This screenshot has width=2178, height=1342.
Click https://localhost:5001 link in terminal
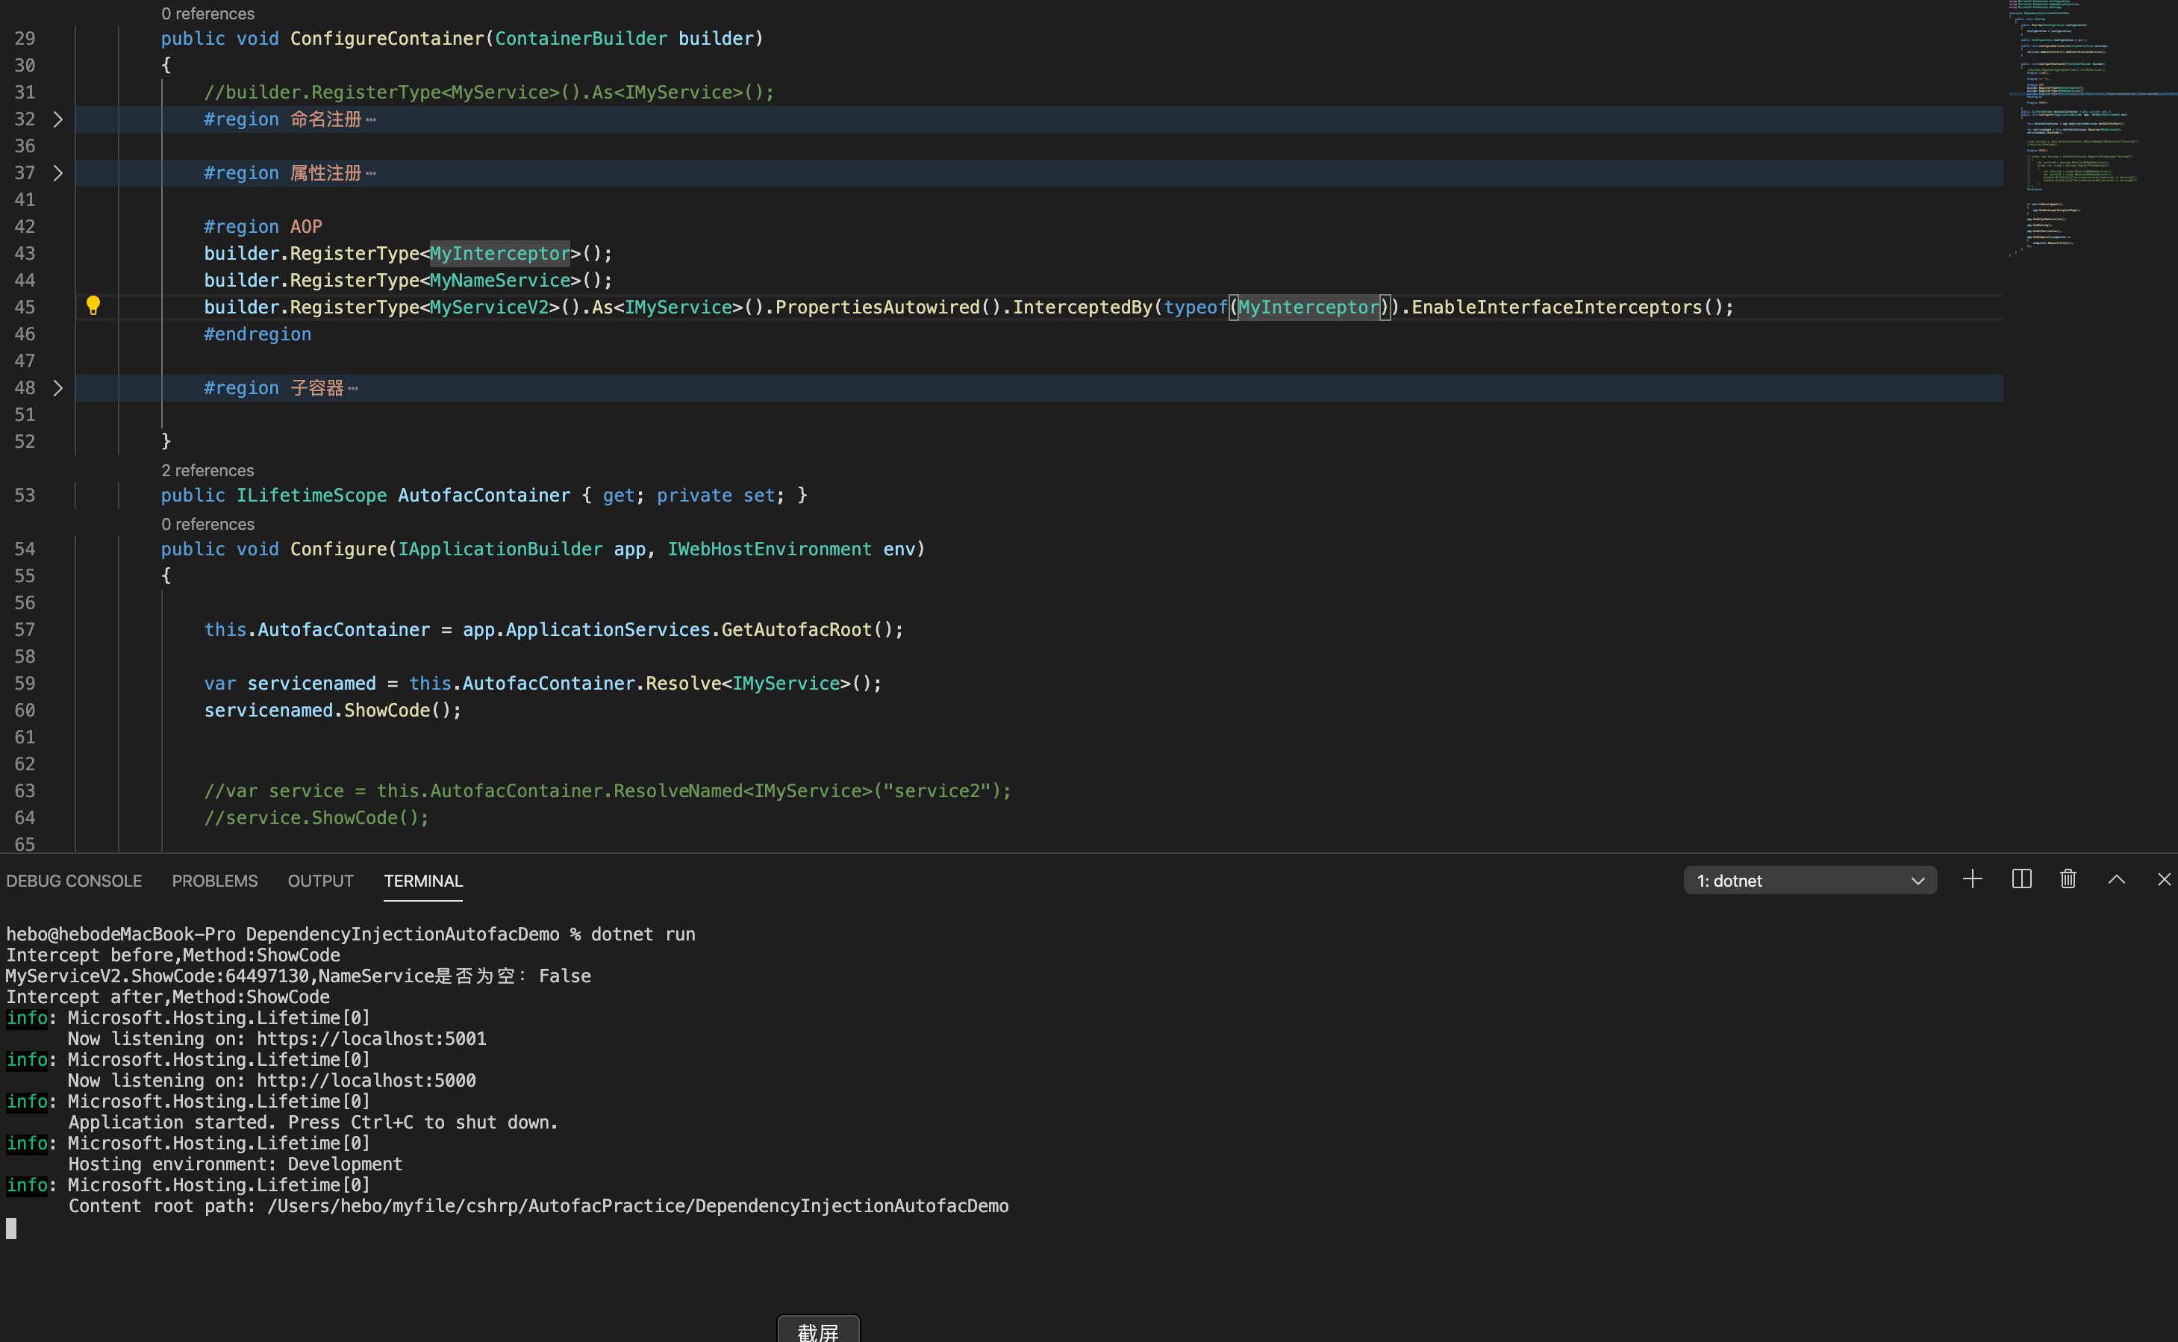point(371,1038)
